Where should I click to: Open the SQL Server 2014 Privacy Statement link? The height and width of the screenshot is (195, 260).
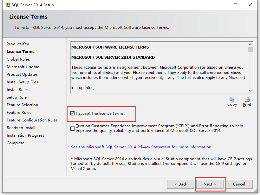[x=141, y=147]
